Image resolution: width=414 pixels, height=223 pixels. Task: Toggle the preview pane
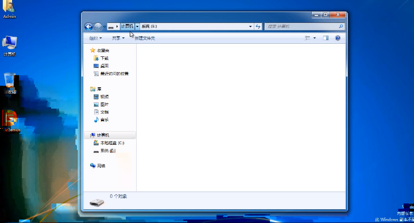[x=326, y=38]
